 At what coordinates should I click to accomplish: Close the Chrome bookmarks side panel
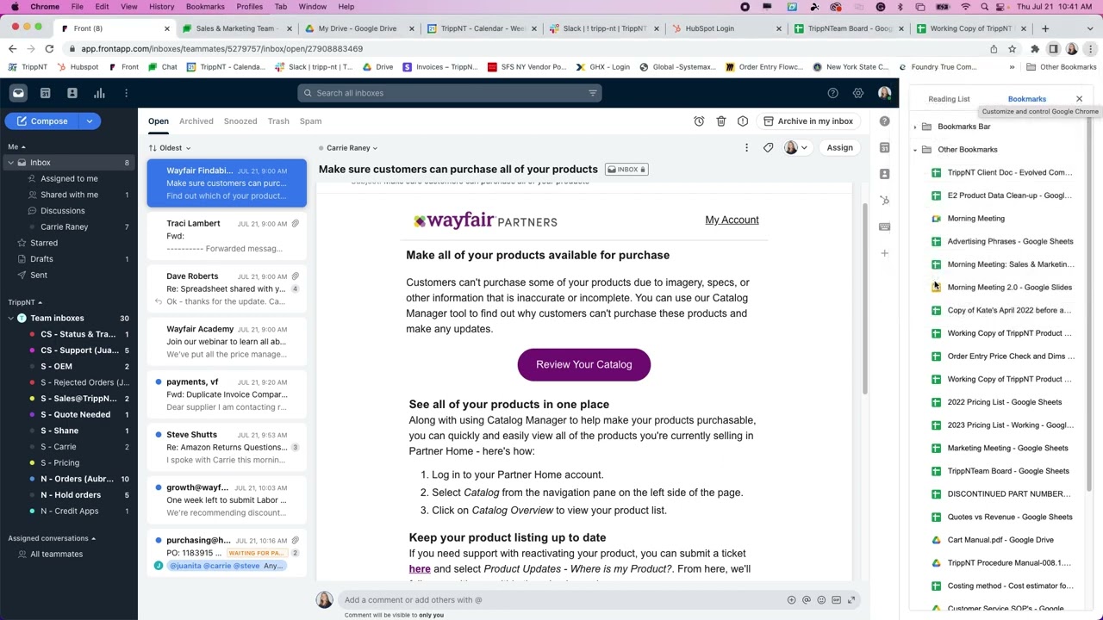coord(1079,99)
